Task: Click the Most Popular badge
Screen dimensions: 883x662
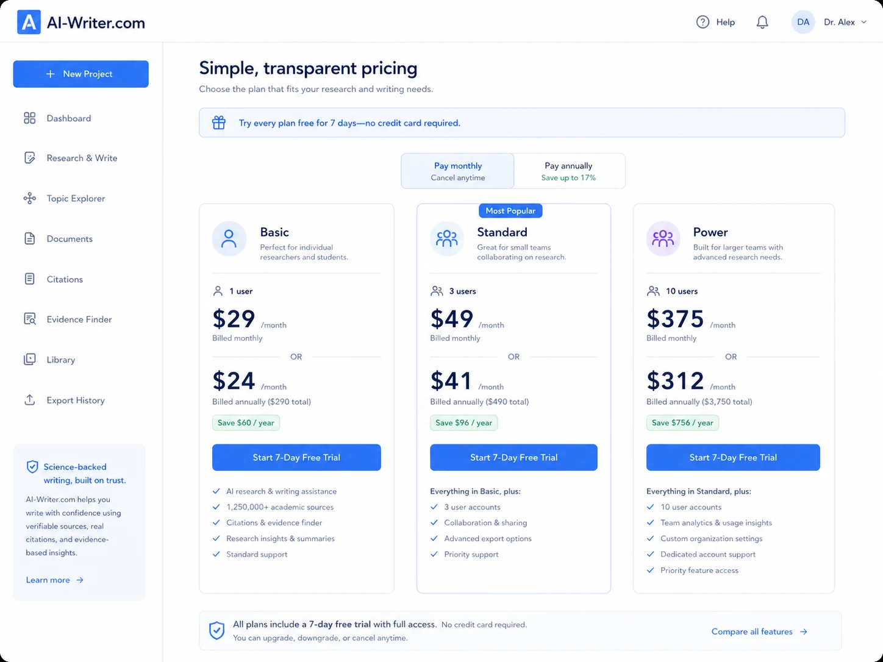Action: coord(510,210)
